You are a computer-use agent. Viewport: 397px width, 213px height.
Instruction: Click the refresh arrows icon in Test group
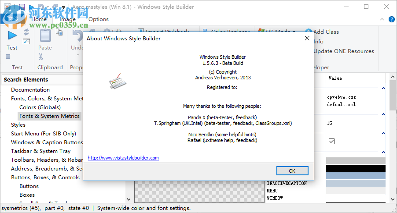point(26,32)
